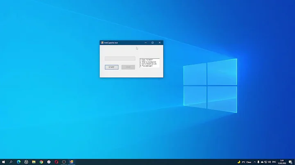Open the volume speaker tray icon
The height and width of the screenshot is (165, 295).
[x=270, y=162]
